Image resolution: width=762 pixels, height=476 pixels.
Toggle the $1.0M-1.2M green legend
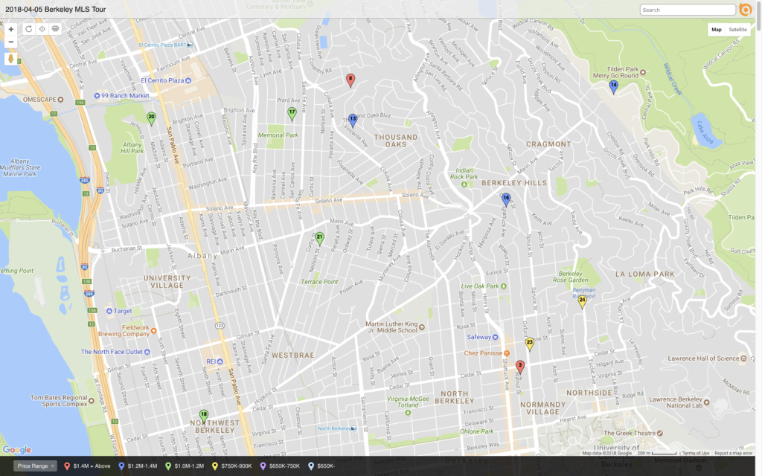click(x=185, y=466)
